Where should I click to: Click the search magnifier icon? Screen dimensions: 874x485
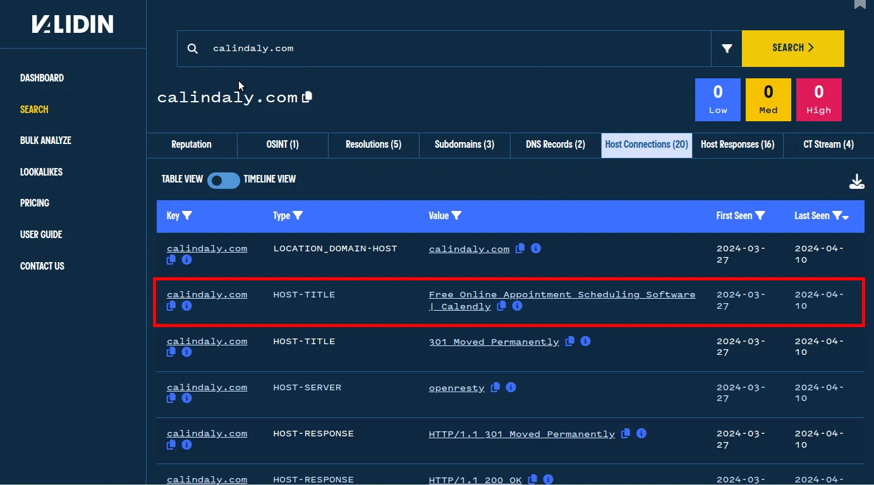click(x=193, y=49)
